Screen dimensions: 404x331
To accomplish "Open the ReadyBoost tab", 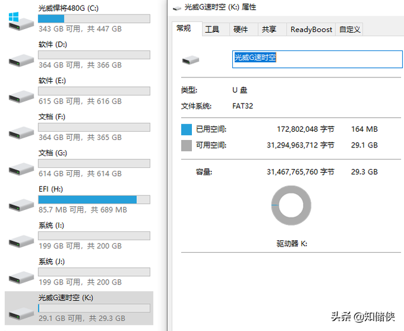I will tap(311, 29).
